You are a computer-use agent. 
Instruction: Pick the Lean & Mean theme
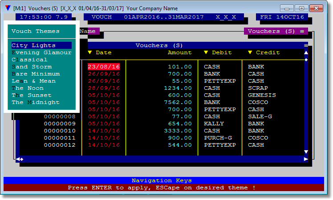click(33, 81)
